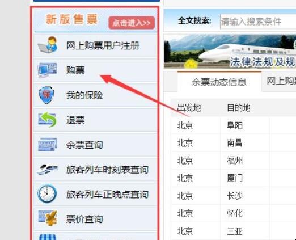Focus the 全文搜索 input field
This screenshot has height=240, width=296.
(x=258, y=22)
